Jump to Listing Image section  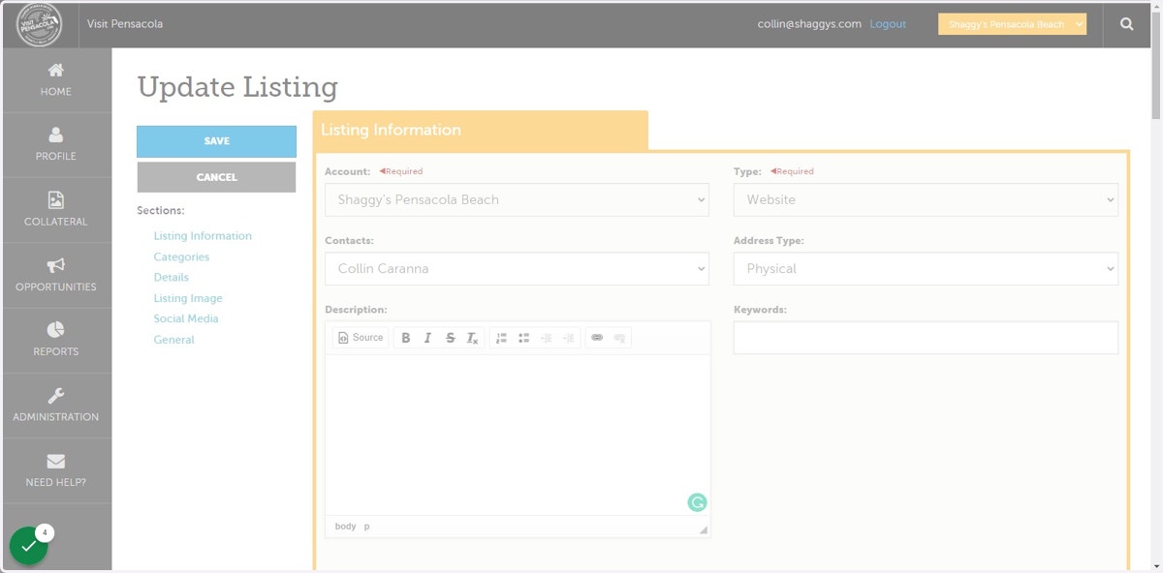coord(188,298)
